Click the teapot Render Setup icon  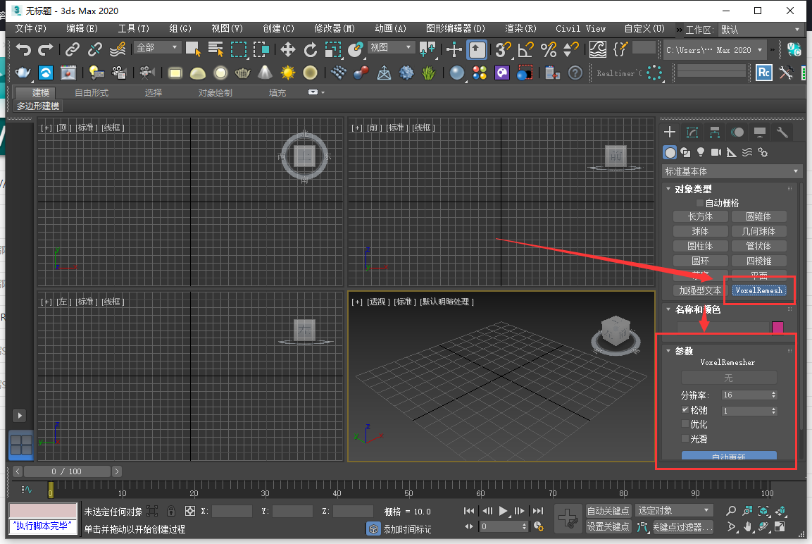point(23,73)
